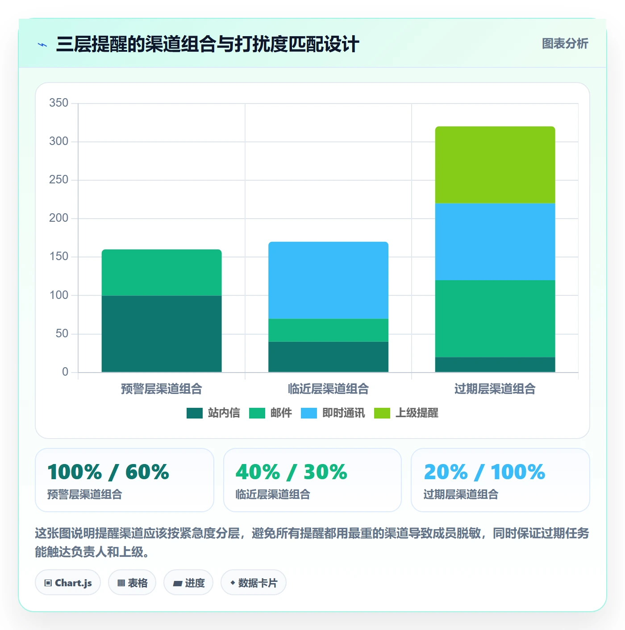The image size is (625, 630).
Task: Click the lightning bolt icon beside the title
Action: 42,45
